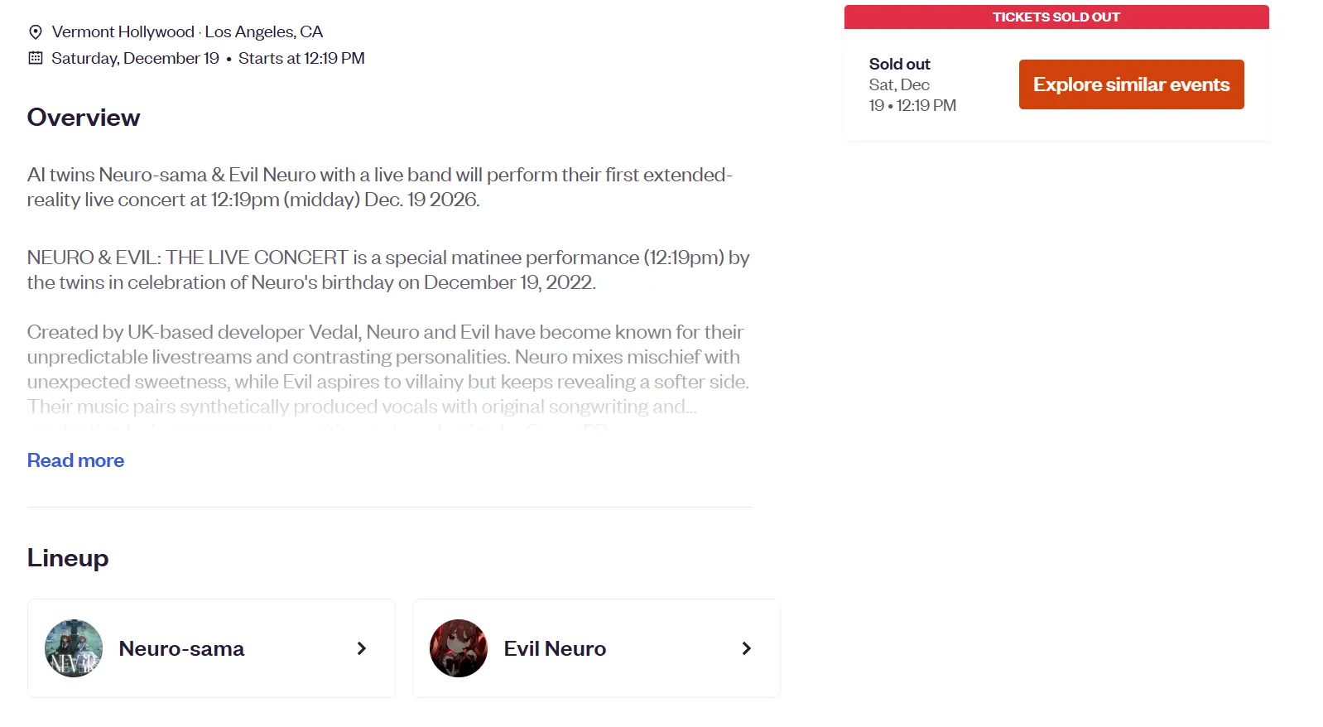
Task: Open Neuro-sama's avatar thumbnail
Action: coord(74,648)
